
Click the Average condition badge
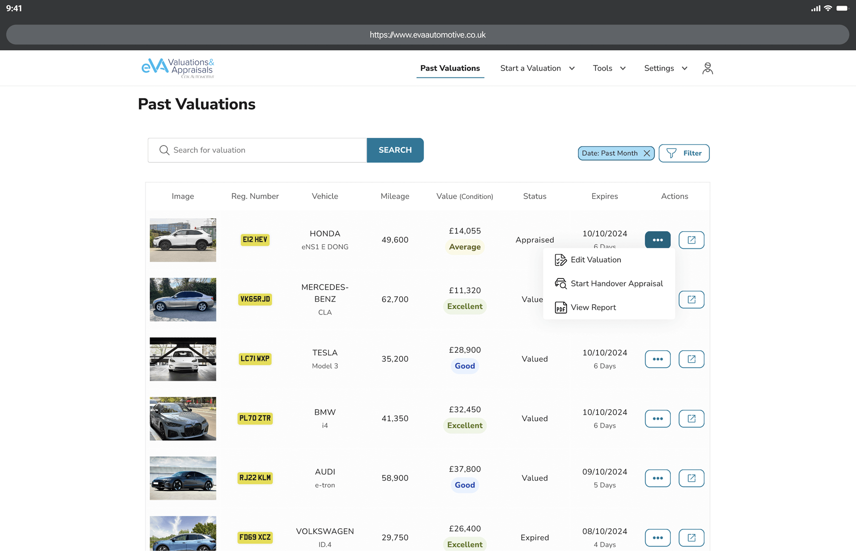(x=465, y=247)
